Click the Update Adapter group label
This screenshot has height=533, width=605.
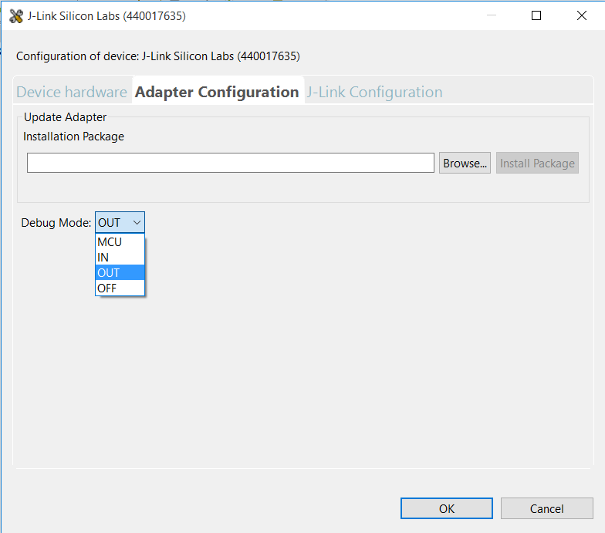pos(65,117)
